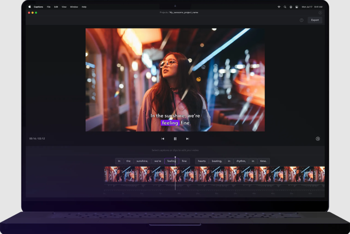The image size is (350, 234).
Task: Open the Window menu
Action: (74, 6)
